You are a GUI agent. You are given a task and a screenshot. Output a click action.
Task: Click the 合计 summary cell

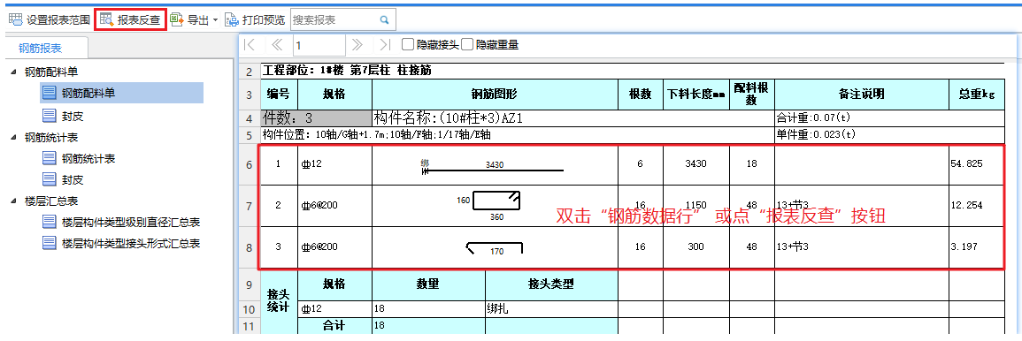[x=335, y=325]
